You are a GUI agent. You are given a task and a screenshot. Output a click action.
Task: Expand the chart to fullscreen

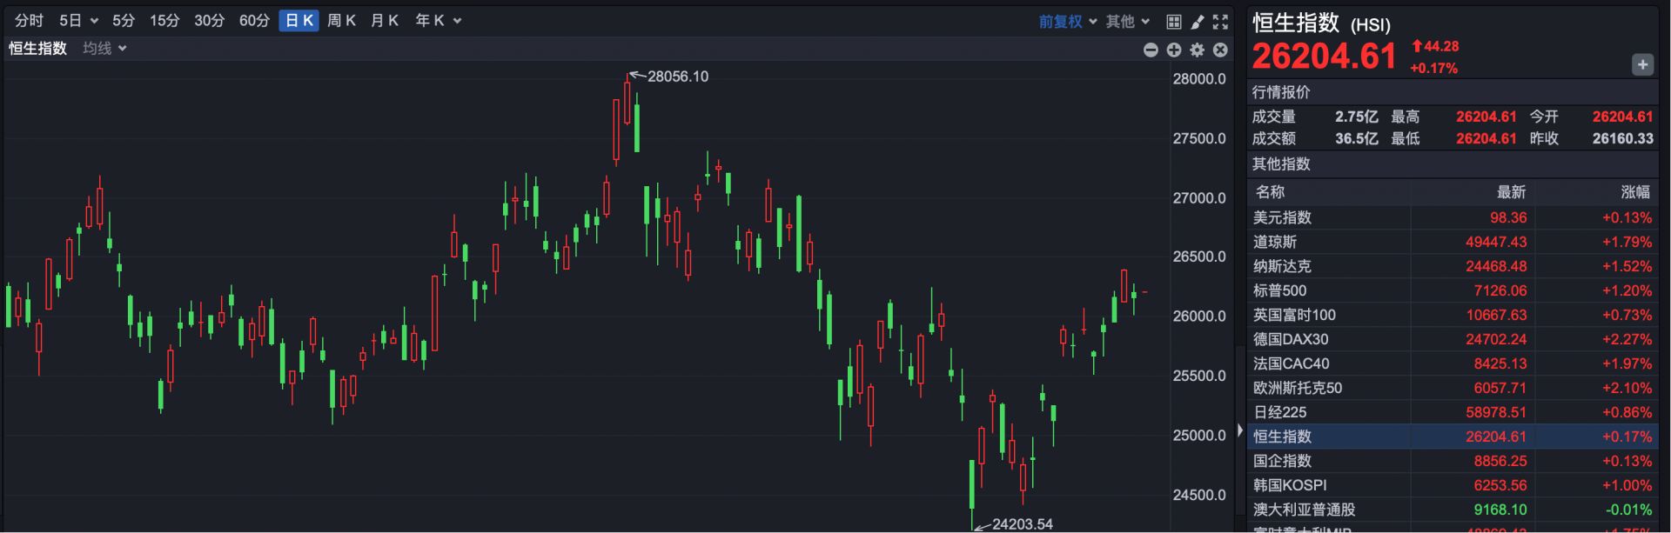coord(1221,22)
